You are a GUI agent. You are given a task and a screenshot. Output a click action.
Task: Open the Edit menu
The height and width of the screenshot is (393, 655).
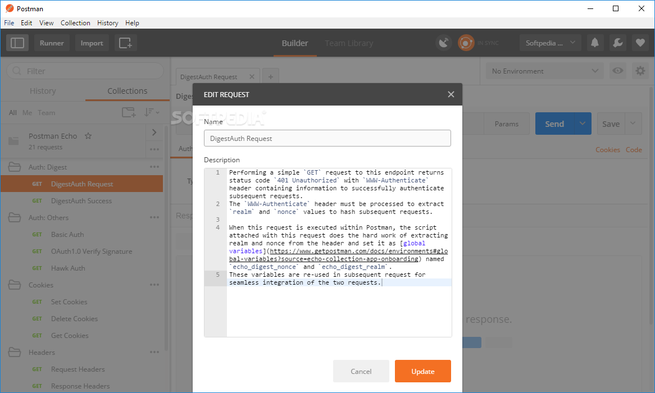[x=26, y=23]
